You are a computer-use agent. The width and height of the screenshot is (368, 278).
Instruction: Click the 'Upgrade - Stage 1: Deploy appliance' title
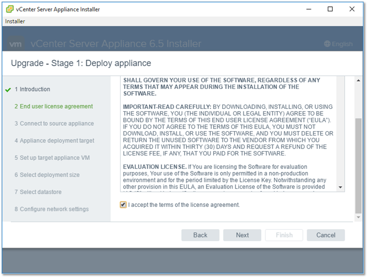(x=81, y=63)
